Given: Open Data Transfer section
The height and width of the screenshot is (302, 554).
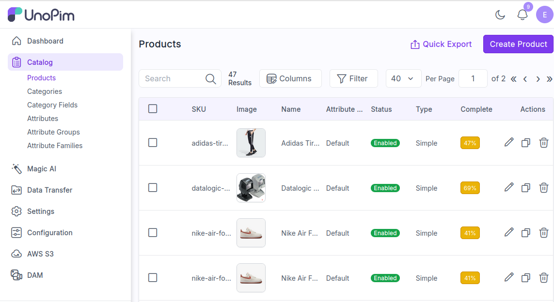Looking at the screenshot, I should (65, 190).
